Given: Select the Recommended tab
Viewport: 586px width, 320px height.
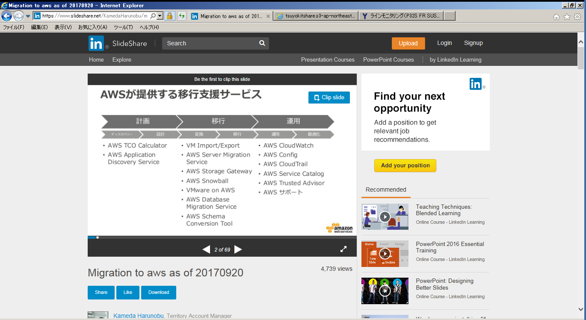Looking at the screenshot, I should [386, 190].
